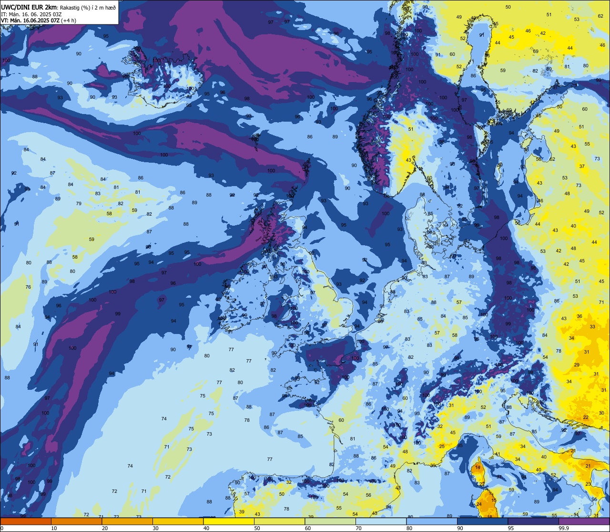Click the legend swatch between 10 and 20
610x532 pixels.
pyautogui.click(x=76, y=522)
